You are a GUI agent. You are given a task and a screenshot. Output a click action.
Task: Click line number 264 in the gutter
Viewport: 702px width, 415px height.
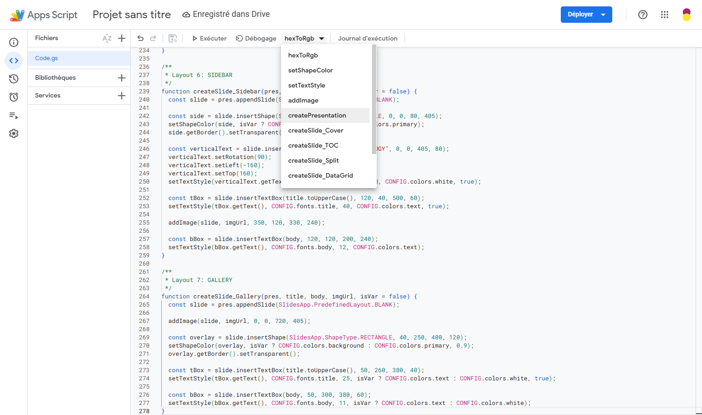pyautogui.click(x=144, y=297)
